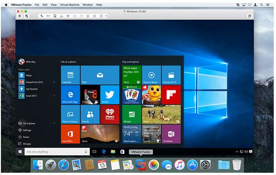
Task: Expand the File Explorer submenu arrow
Action: pyautogui.click(x=54, y=123)
